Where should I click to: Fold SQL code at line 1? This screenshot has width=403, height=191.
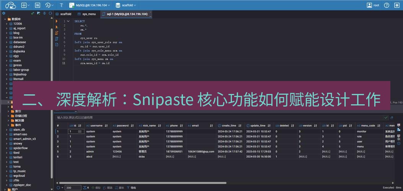pos(68,21)
